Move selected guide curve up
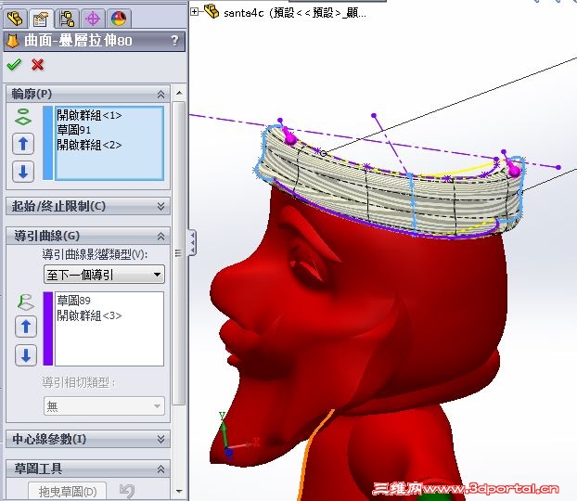Screen dimensions: 577x501 (26, 327)
